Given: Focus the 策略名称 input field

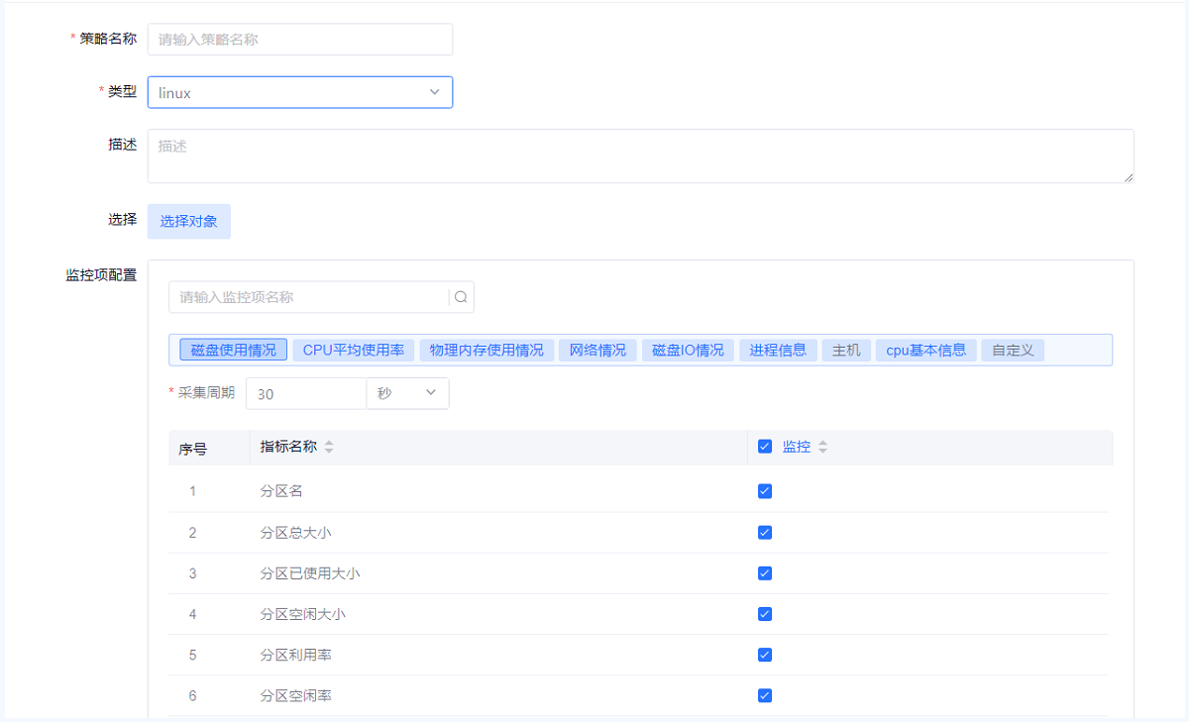Looking at the screenshot, I should tap(299, 40).
